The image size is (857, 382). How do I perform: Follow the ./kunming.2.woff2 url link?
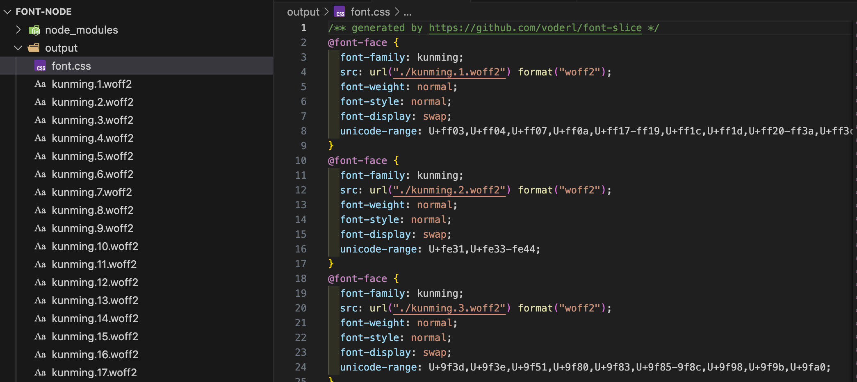click(x=449, y=190)
